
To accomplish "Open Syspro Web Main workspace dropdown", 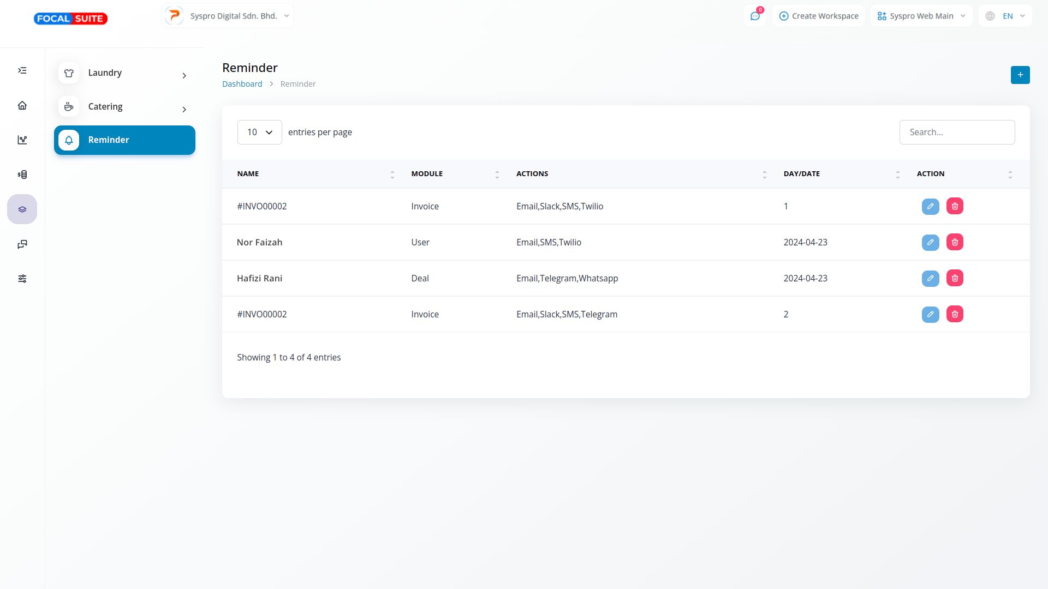I will (921, 16).
